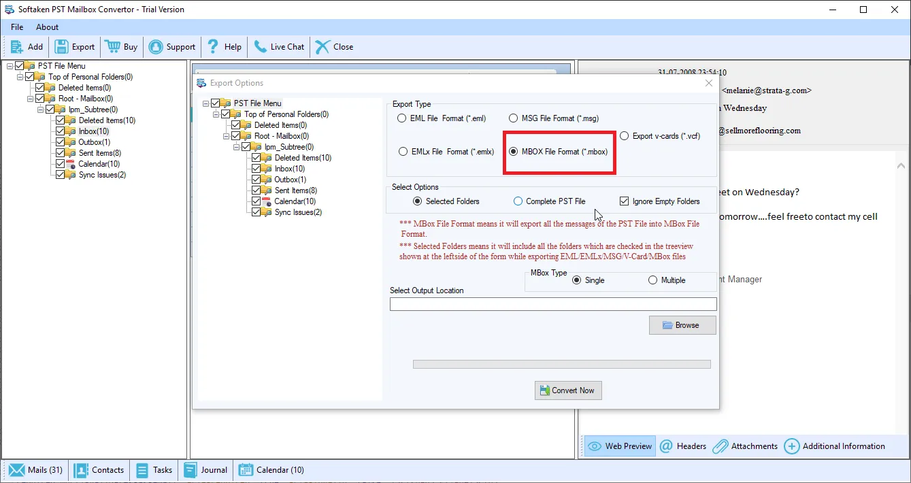This screenshot has height=483, width=911.
Task: Open the About menu
Action: [47, 27]
